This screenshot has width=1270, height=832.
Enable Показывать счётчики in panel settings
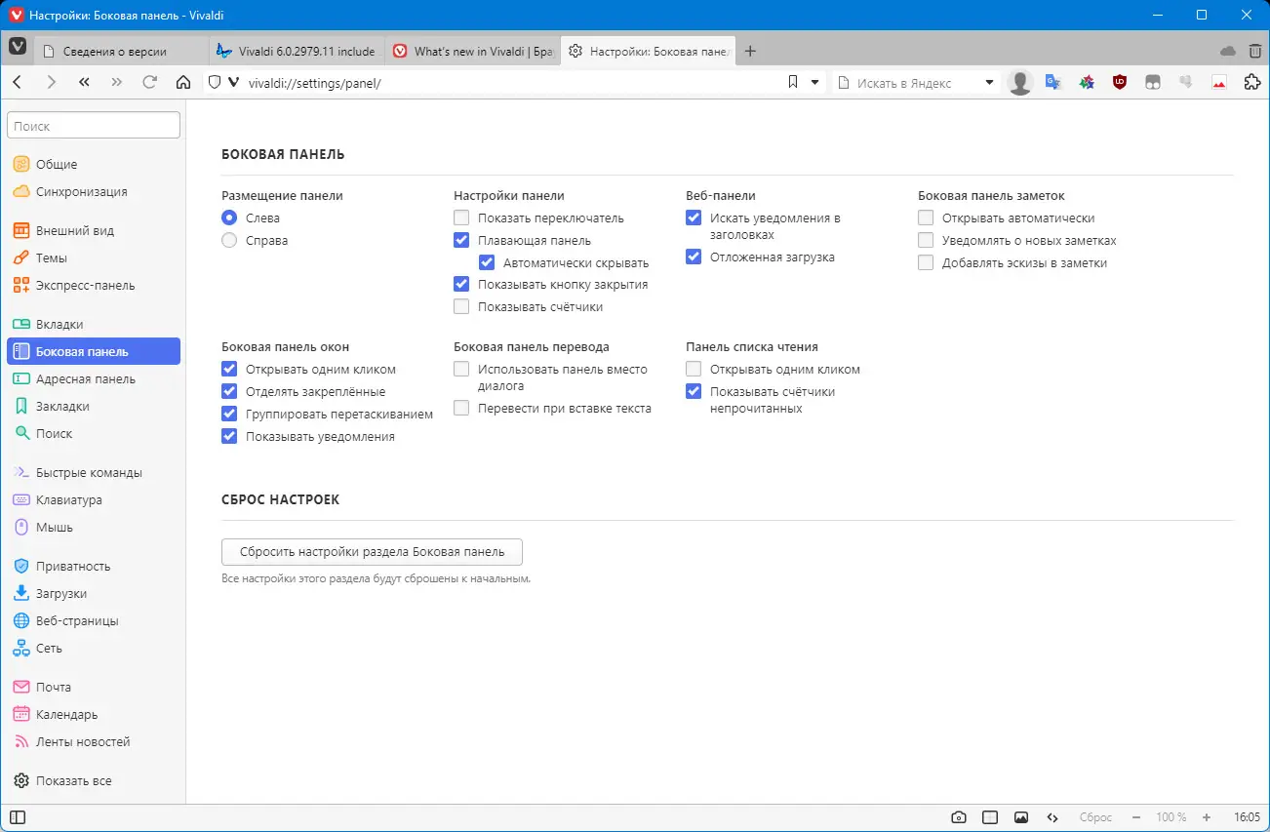pos(461,306)
